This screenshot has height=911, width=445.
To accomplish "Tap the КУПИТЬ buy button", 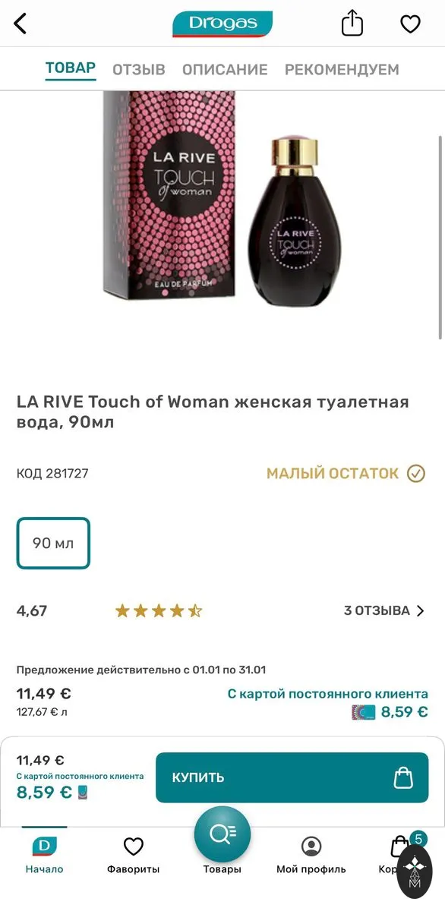I will coord(292,777).
